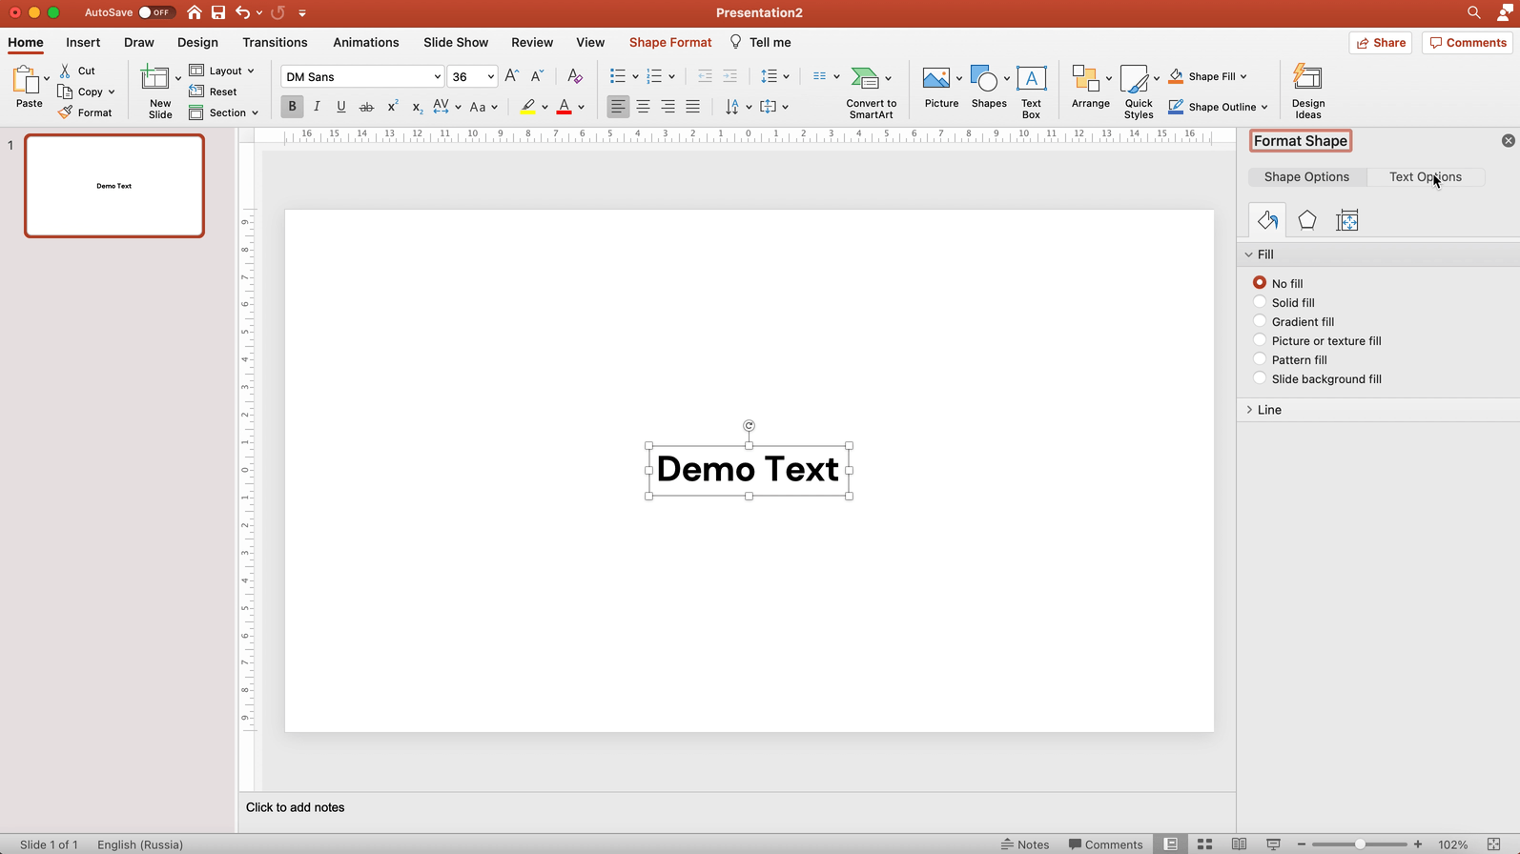Open the Shape Outline dropdown arrow
The width and height of the screenshot is (1520, 854).
1264,107
